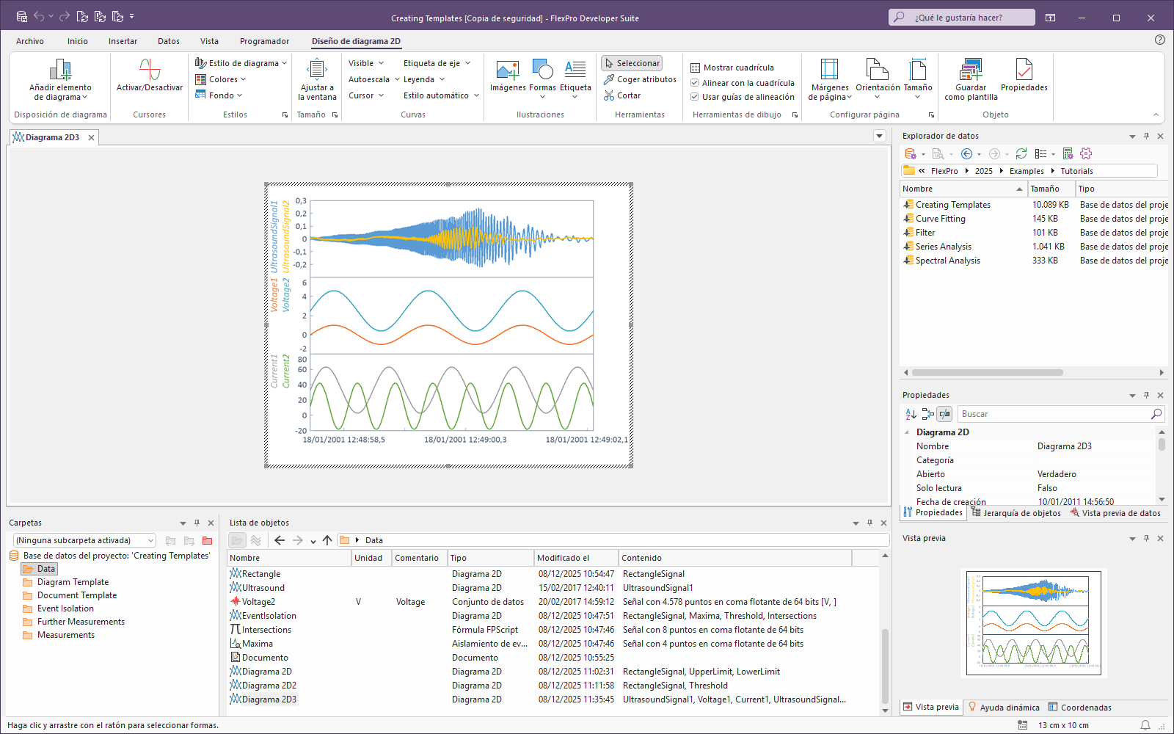
Task: Open the Insertar ribbon tab
Action: 123,41
